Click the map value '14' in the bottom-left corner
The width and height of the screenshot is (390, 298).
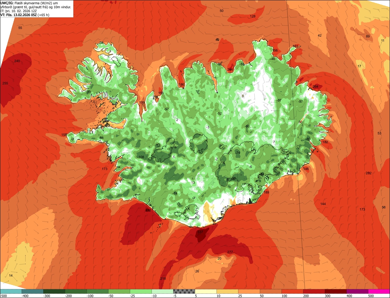pyautogui.click(x=11, y=275)
